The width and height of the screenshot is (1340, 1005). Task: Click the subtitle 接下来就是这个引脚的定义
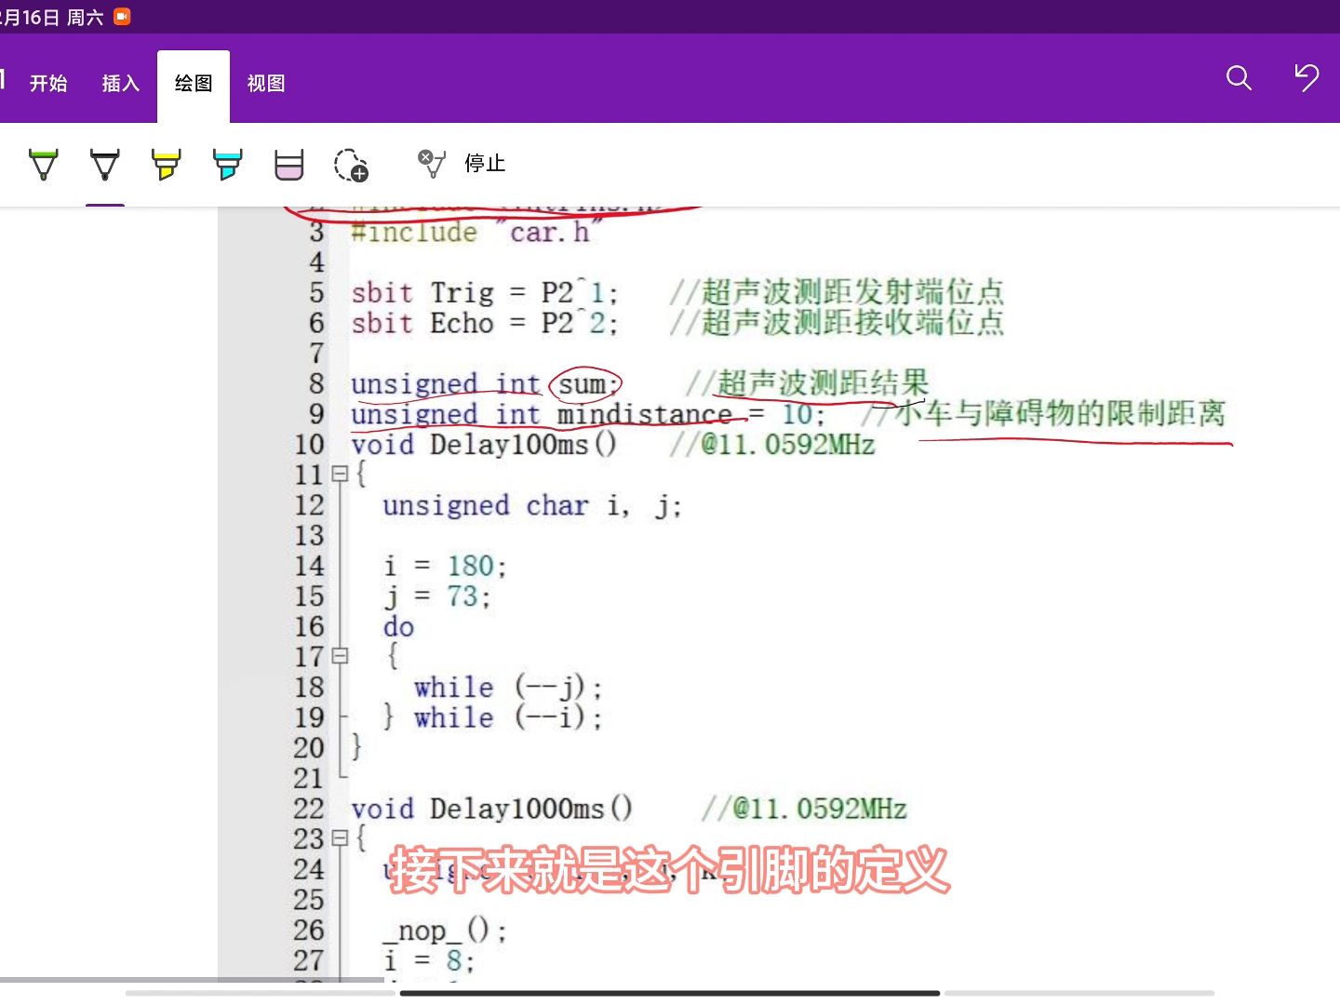(x=669, y=870)
